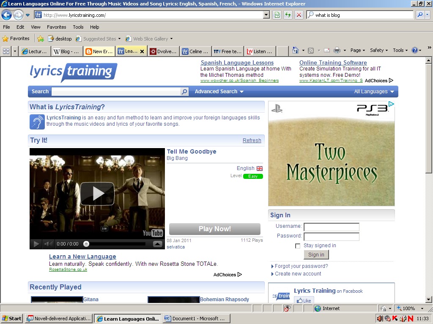Open the command bar Tools dropdown
Image resolution: width=433 pixels, height=324 pixels.
[x=400, y=50]
